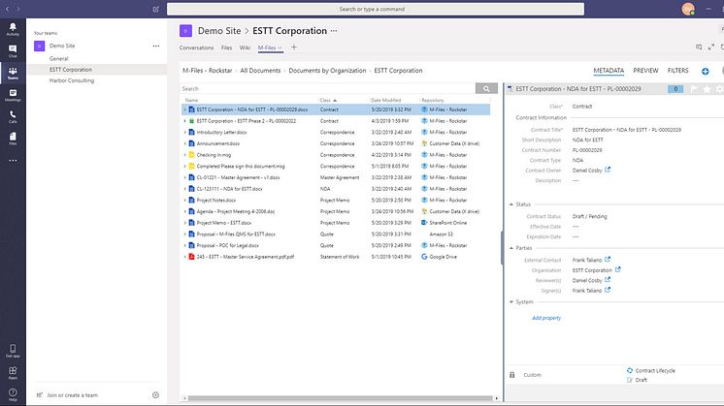Open the Activity feed in Teams sidebar

(x=13, y=29)
